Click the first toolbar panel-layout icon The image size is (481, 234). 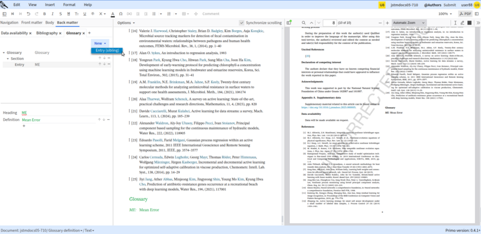(4, 14)
